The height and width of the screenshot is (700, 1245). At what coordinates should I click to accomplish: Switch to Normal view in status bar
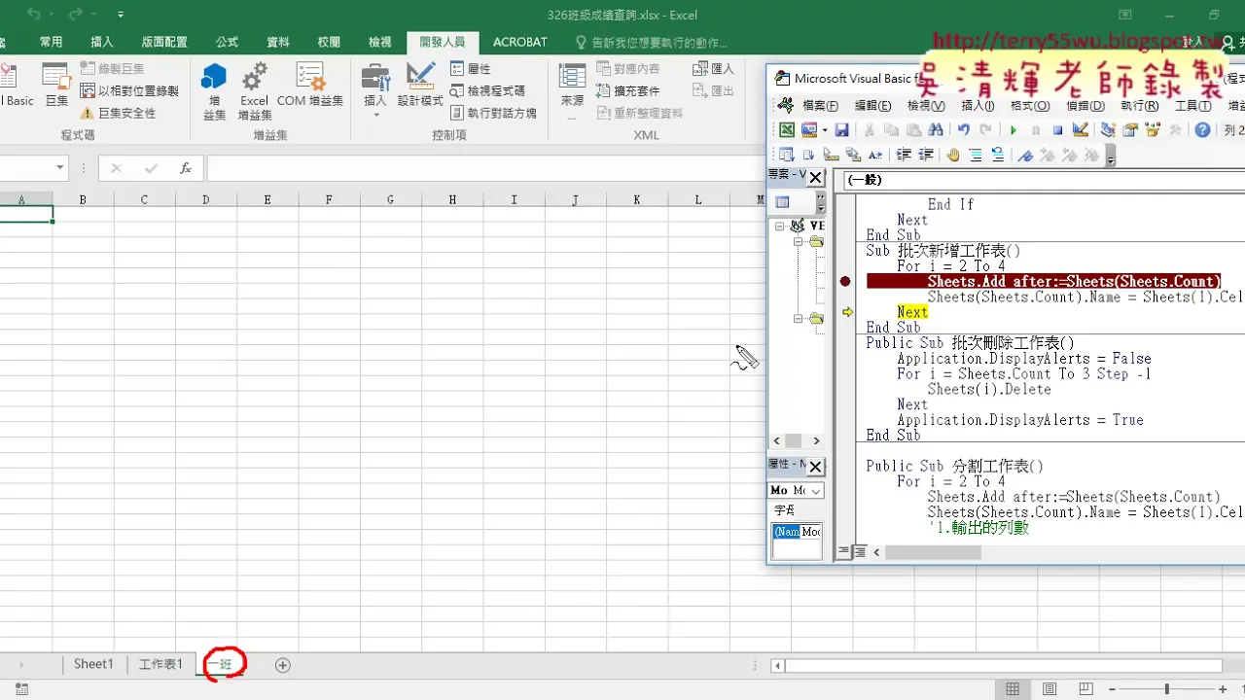point(1013,689)
